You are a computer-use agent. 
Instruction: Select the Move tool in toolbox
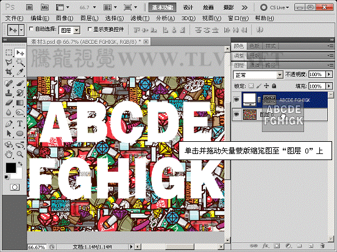pos(20,53)
